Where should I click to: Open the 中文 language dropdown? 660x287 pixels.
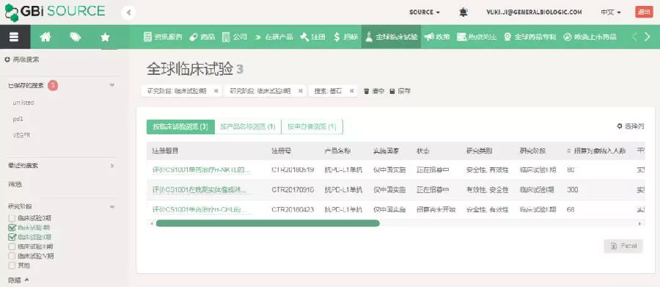pos(611,12)
